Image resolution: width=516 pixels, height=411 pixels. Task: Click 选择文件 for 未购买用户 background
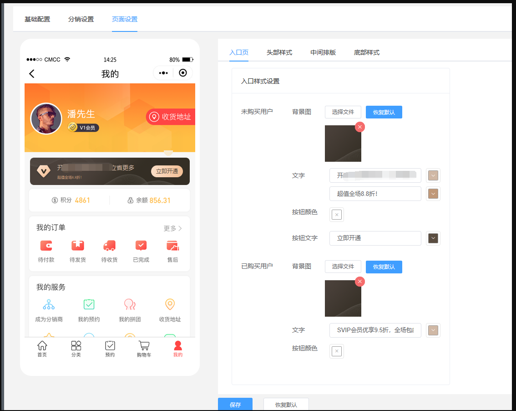tap(343, 112)
